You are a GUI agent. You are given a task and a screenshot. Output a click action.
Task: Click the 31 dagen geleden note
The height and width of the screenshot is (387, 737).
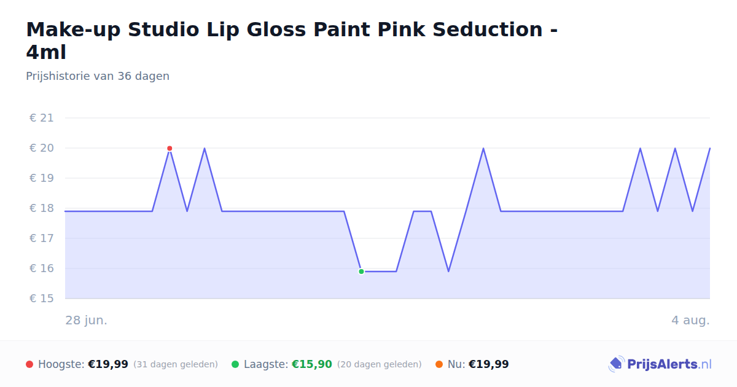176,364
